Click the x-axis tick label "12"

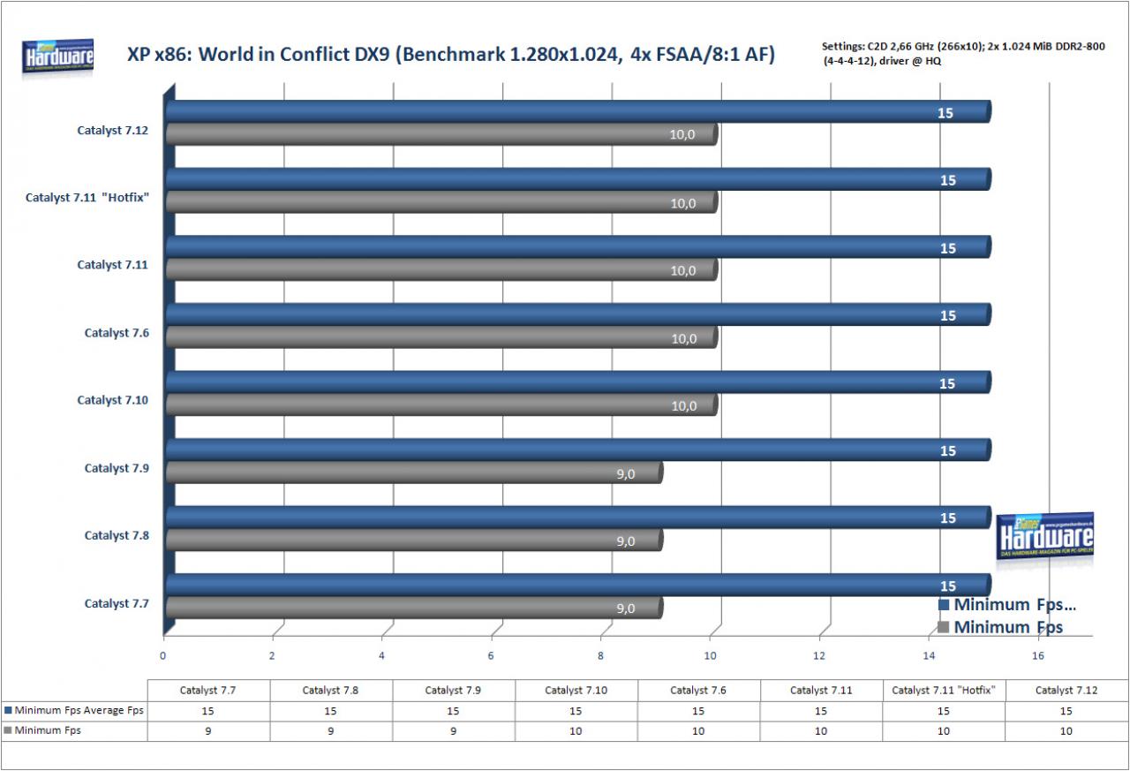[x=819, y=656]
